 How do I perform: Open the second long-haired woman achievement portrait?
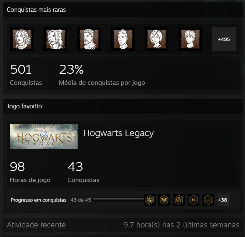(55, 39)
